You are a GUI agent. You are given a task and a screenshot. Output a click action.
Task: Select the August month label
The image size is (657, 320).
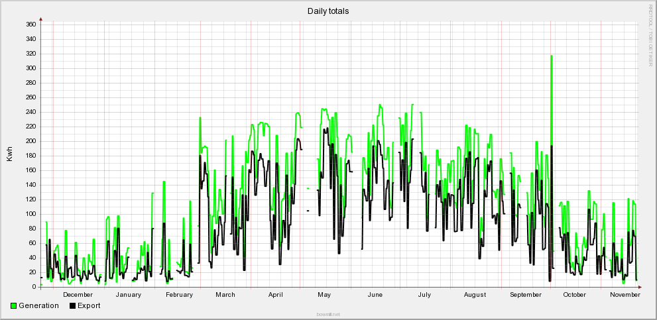pos(475,295)
